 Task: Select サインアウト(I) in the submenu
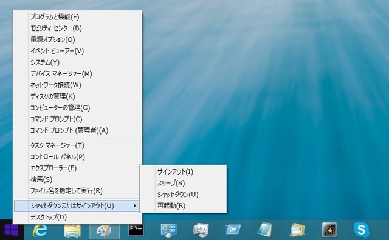pos(184,172)
